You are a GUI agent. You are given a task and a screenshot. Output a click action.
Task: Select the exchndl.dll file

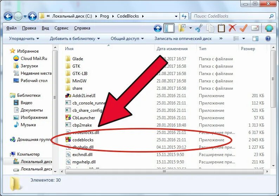coord(79,155)
